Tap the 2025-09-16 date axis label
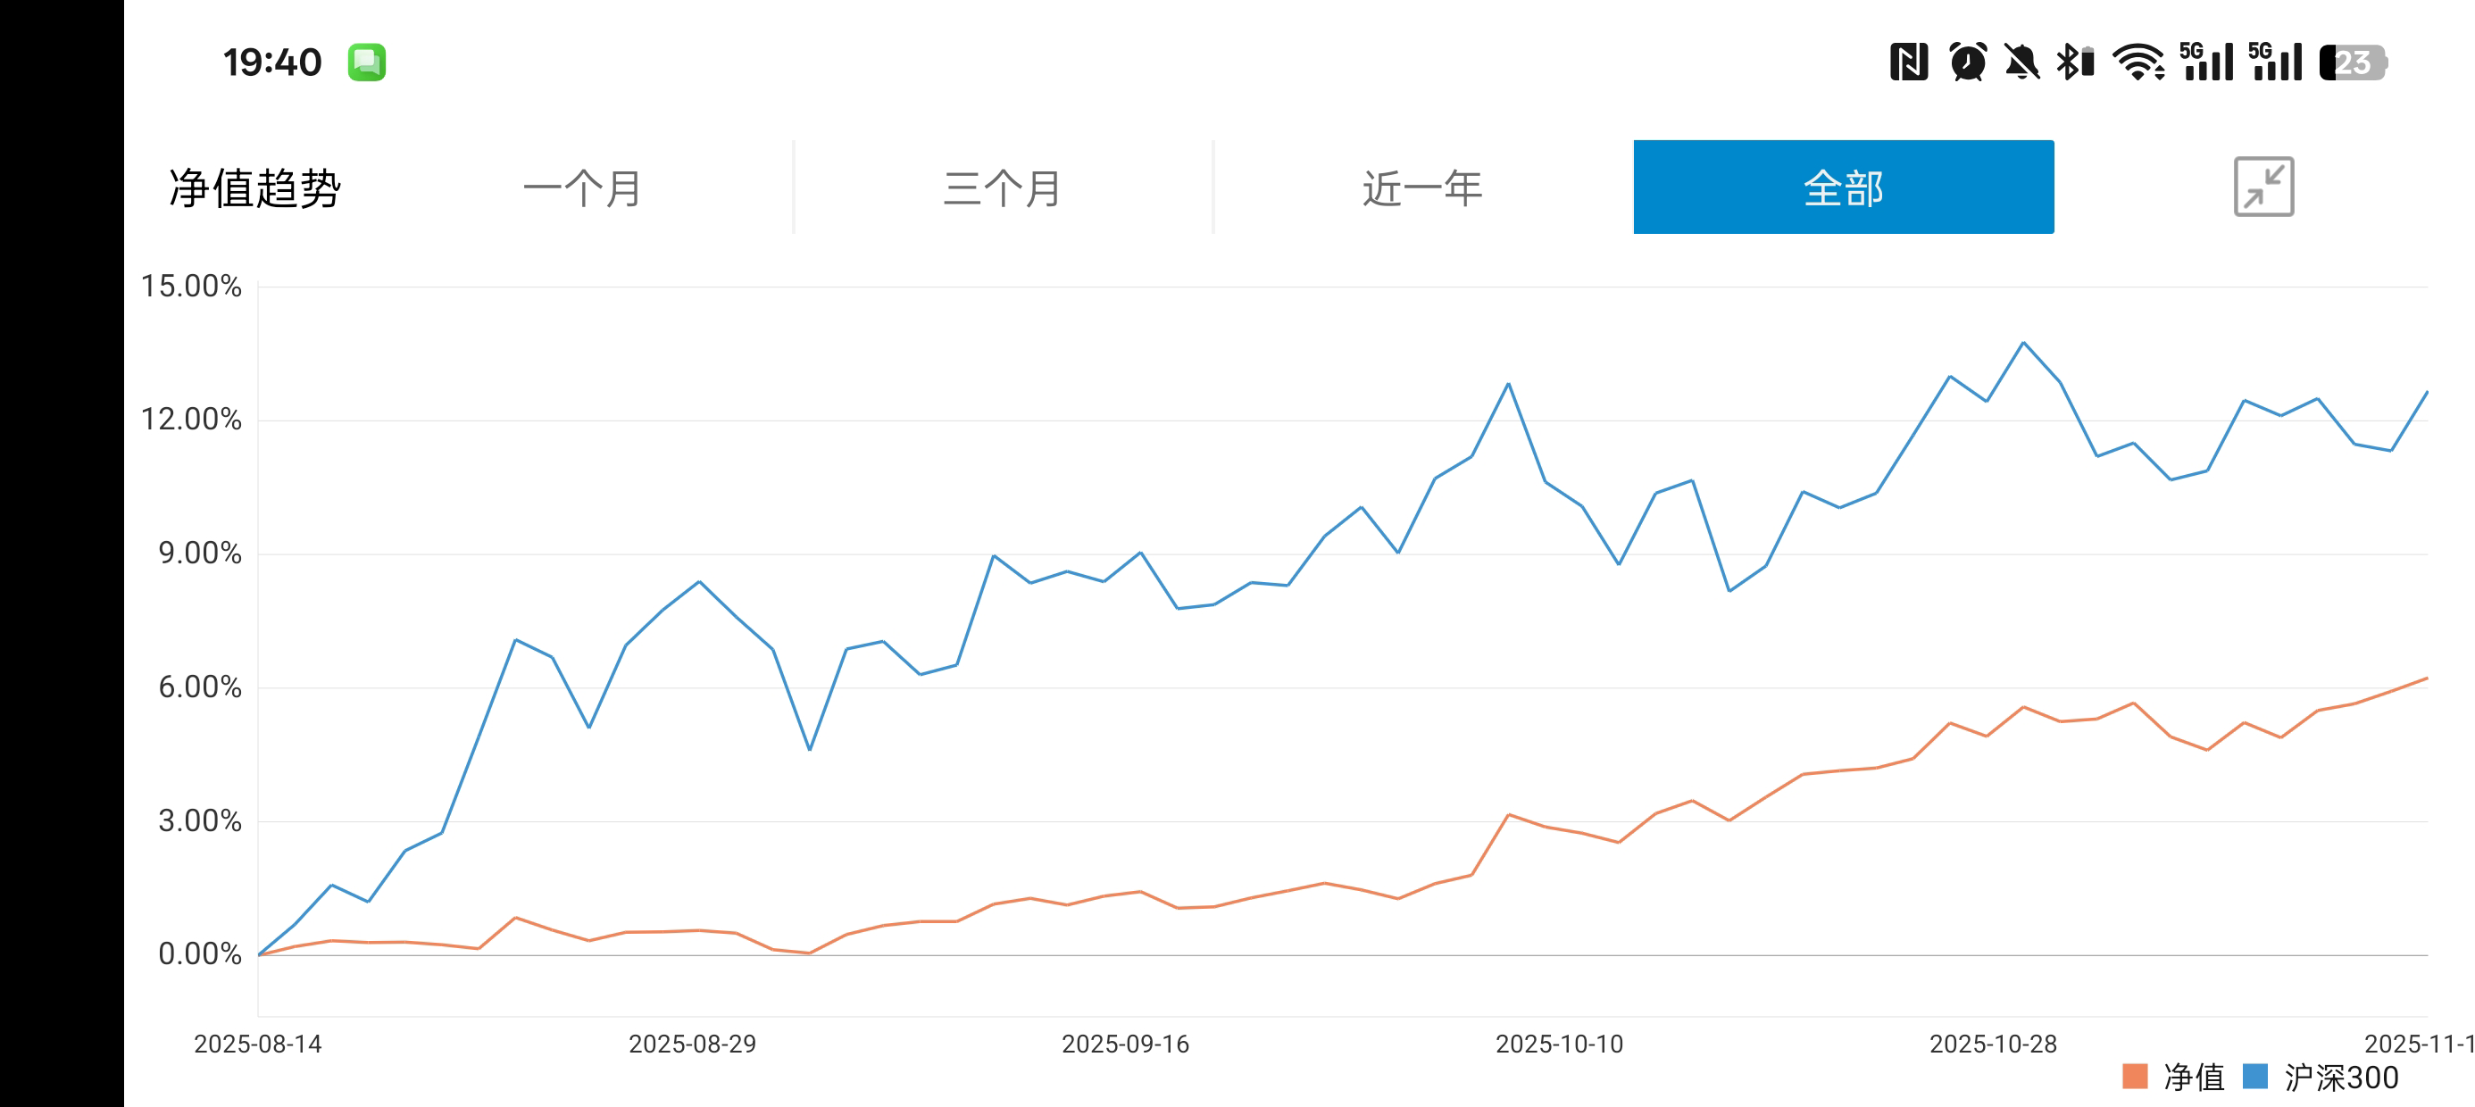The height and width of the screenshot is (1107, 2475). tap(1125, 1044)
